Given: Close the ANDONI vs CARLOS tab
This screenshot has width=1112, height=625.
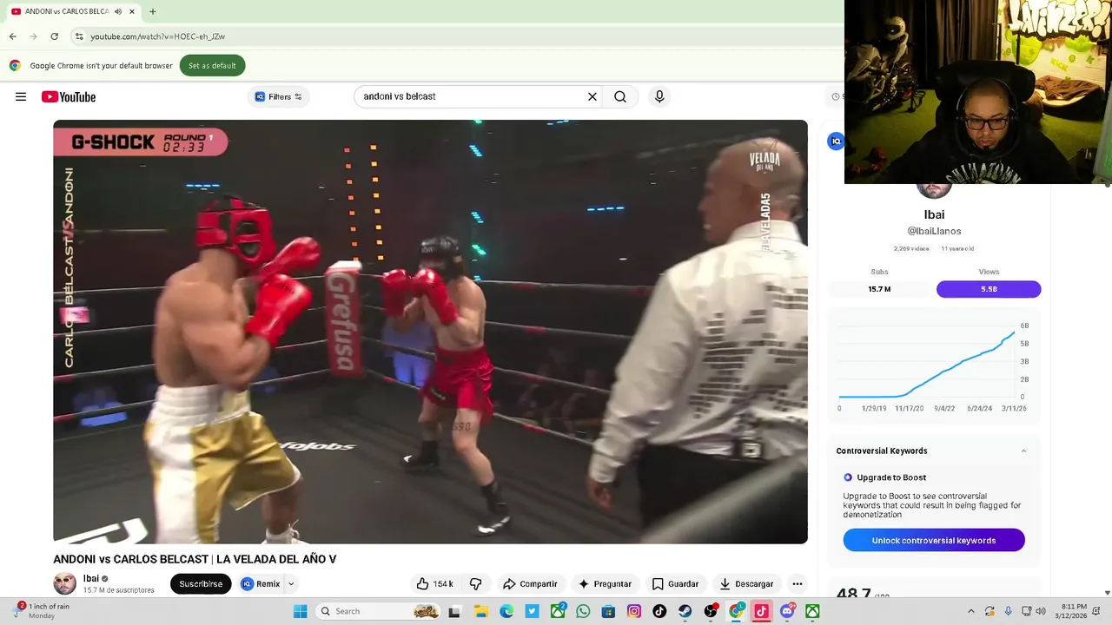Looking at the screenshot, I should click(132, 11).
